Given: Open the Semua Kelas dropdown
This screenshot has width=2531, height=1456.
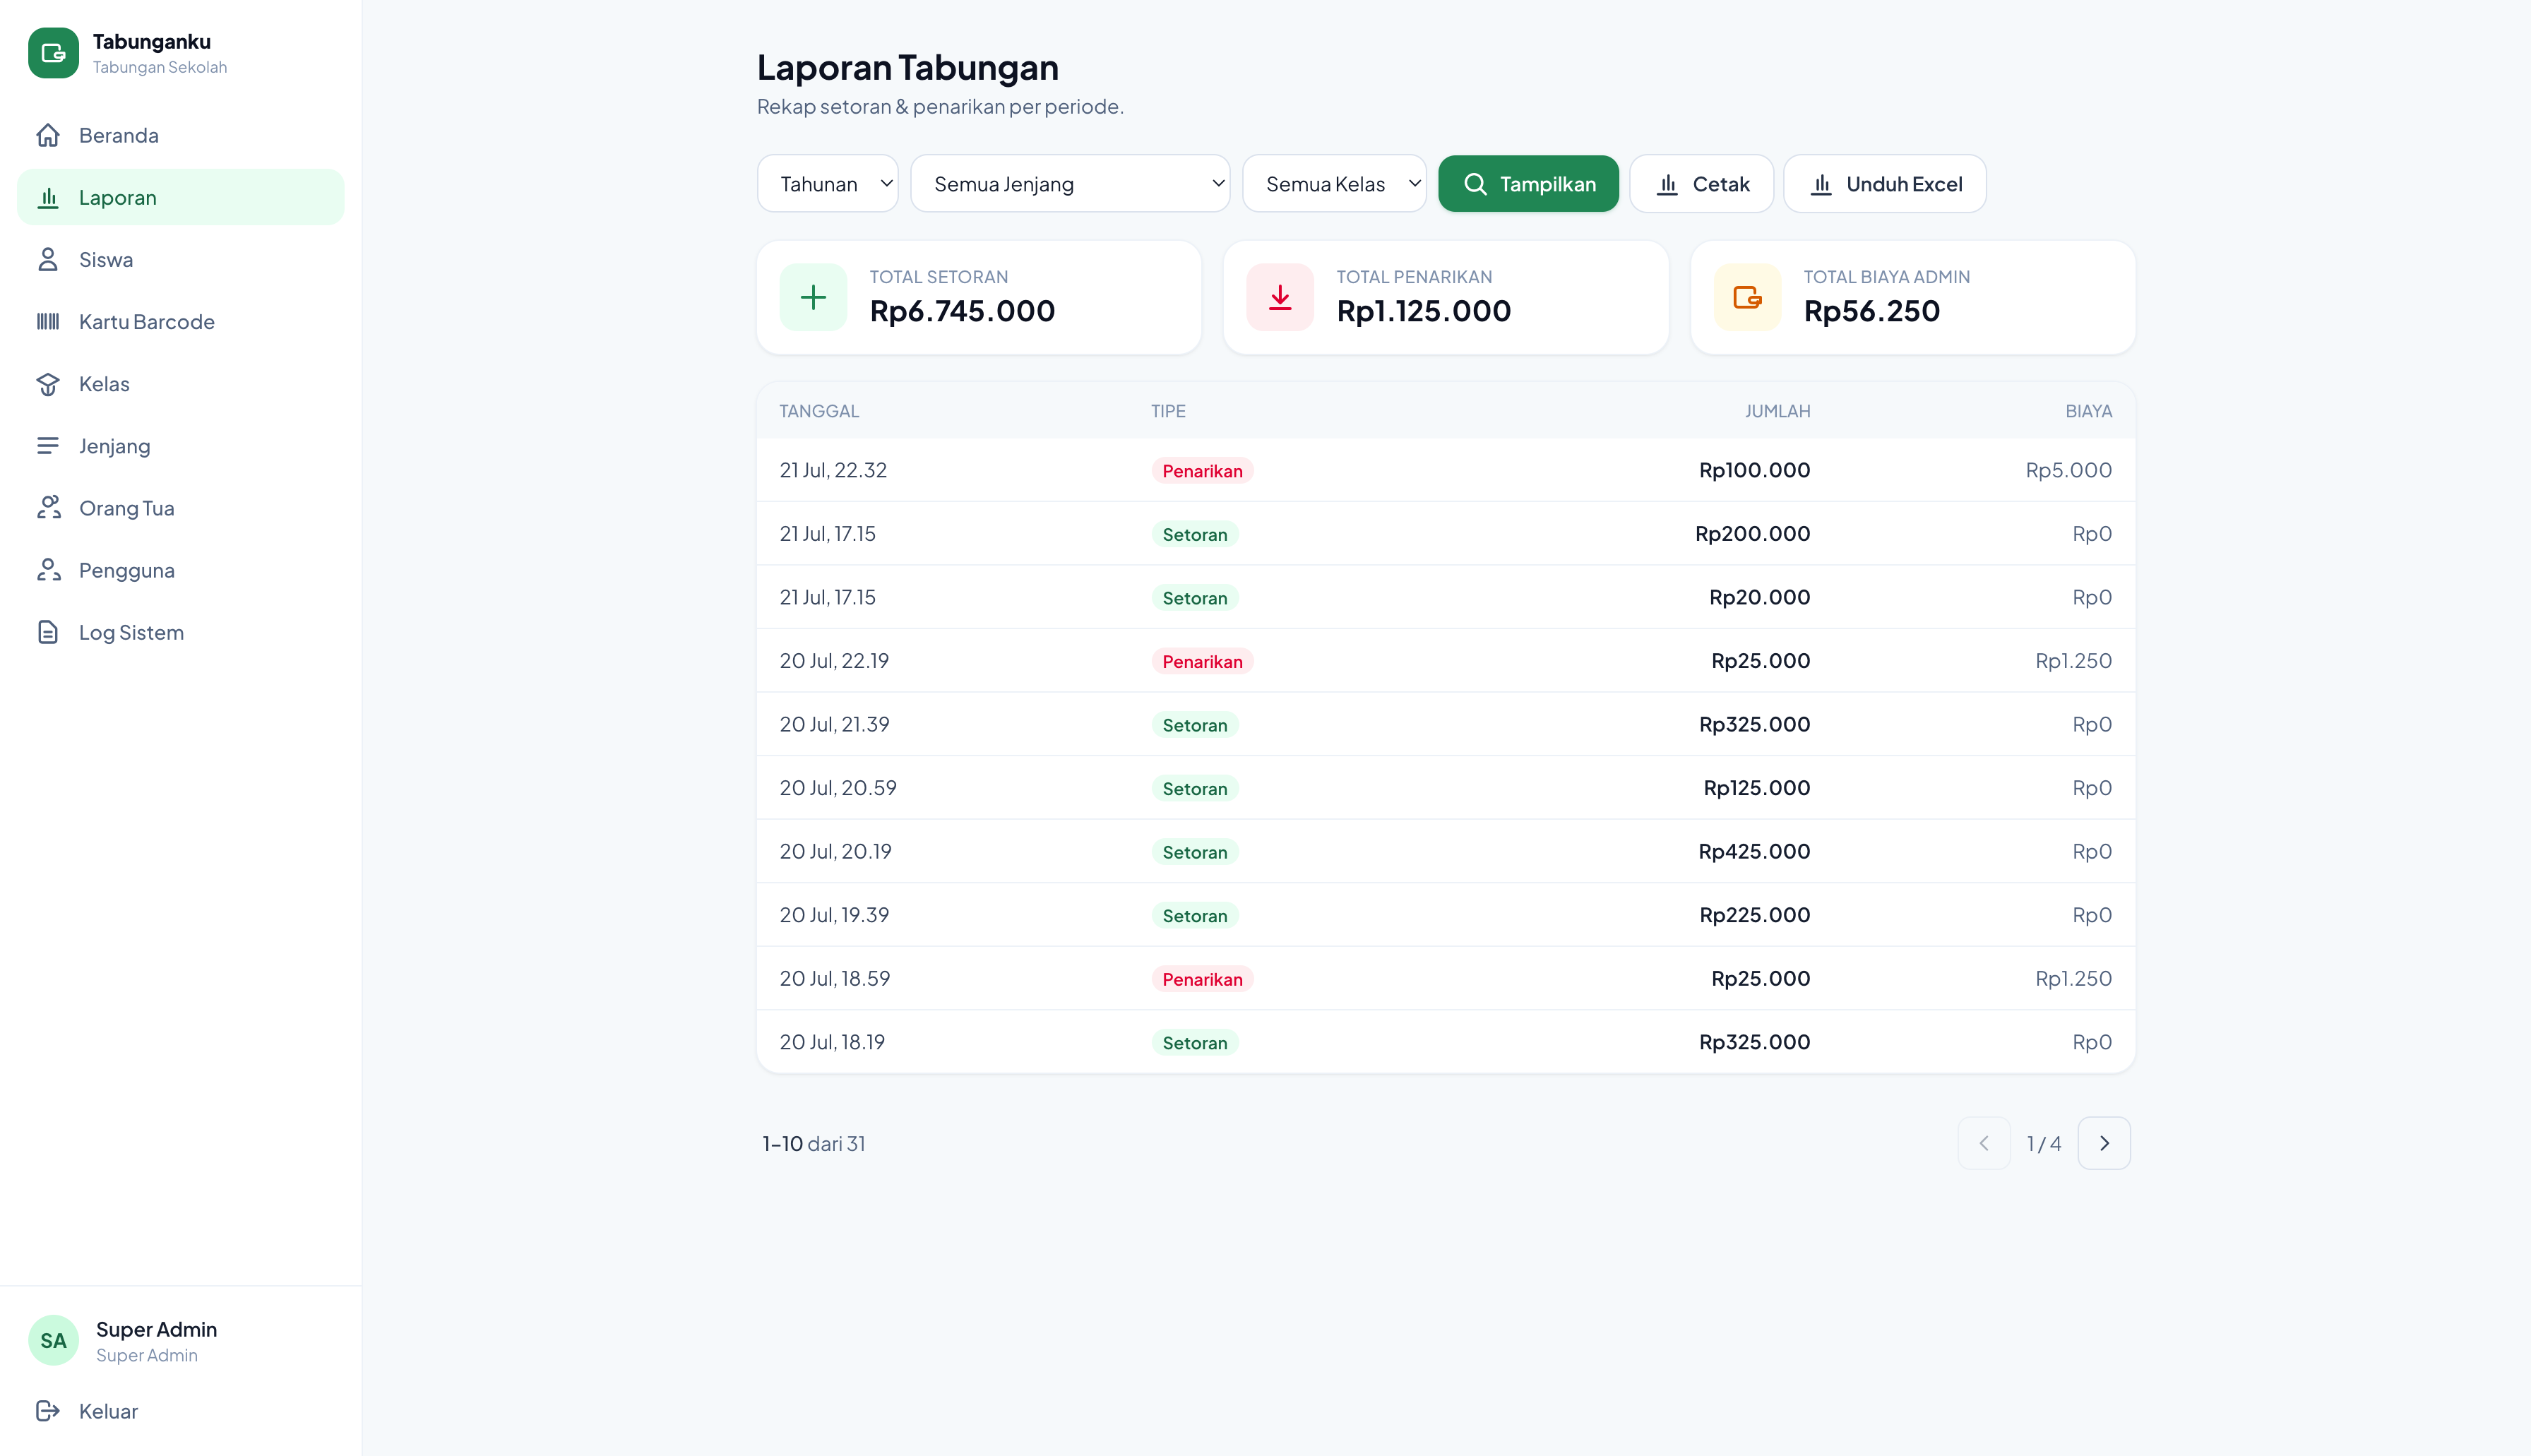Looking at the screenshot, I should pos(1334,184).
